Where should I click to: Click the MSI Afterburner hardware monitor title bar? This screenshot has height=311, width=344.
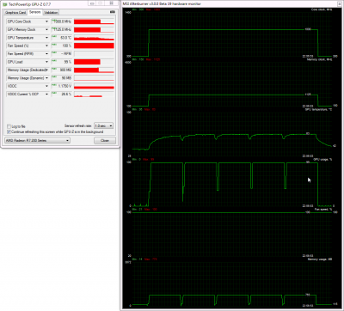tap(230, 3)
